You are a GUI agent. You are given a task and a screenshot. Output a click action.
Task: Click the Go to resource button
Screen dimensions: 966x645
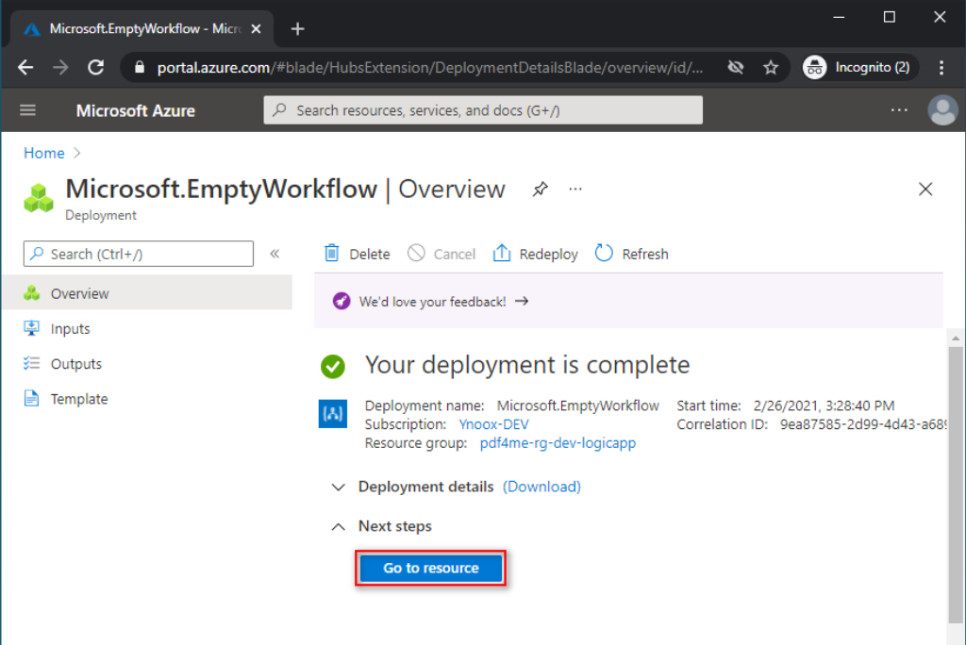point(430,569)
